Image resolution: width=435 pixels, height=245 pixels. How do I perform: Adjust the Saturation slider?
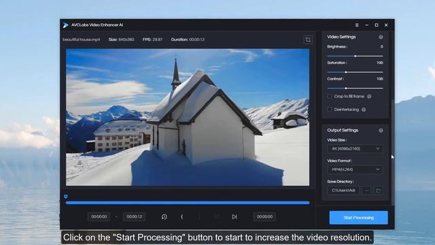355,72
